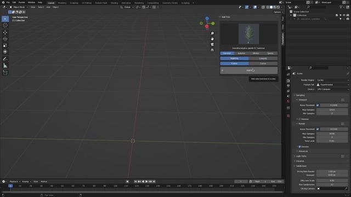The image size is (351, 197).
Task: Expand the Volumes panel
Action: click(300, 161)
